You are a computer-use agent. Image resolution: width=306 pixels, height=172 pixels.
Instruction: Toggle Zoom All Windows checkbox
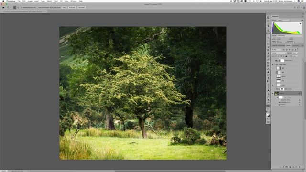click(x=38, y=8)
